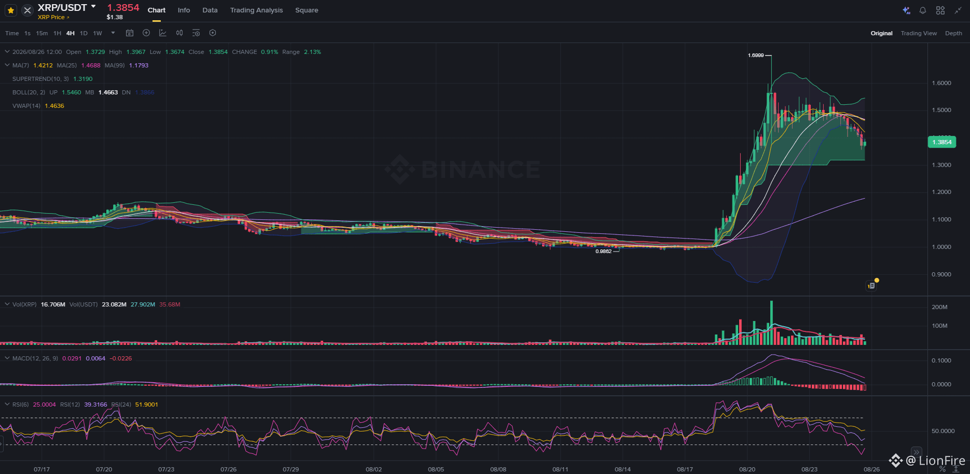
Task: Collapse the OHLC info row chevron
Action: pyautogui.click(x=7, y=52)
